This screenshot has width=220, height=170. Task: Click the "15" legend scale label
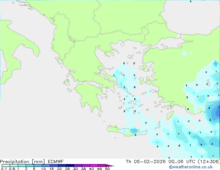point(51,169)
